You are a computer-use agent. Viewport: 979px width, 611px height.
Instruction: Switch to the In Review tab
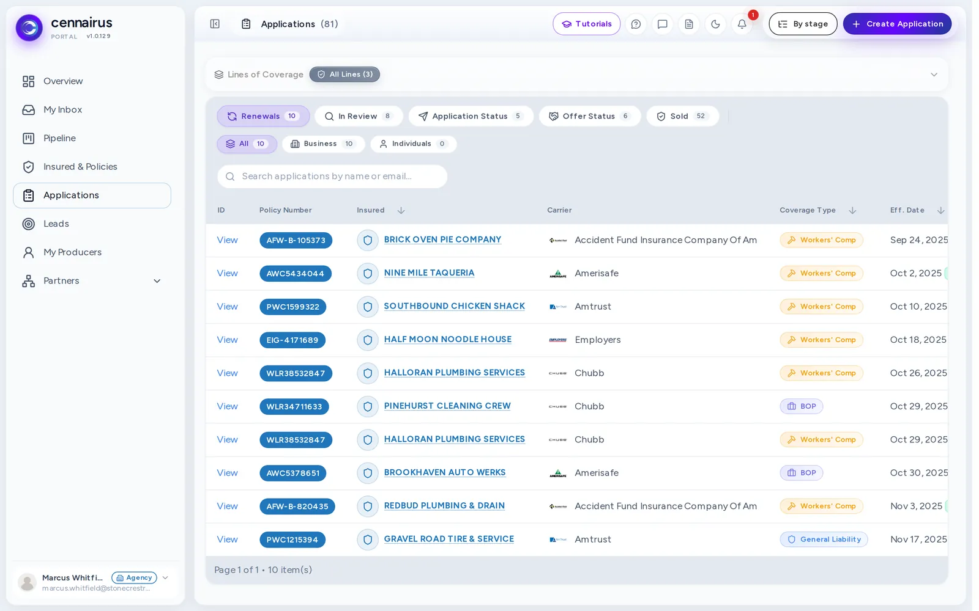[359, 116]
